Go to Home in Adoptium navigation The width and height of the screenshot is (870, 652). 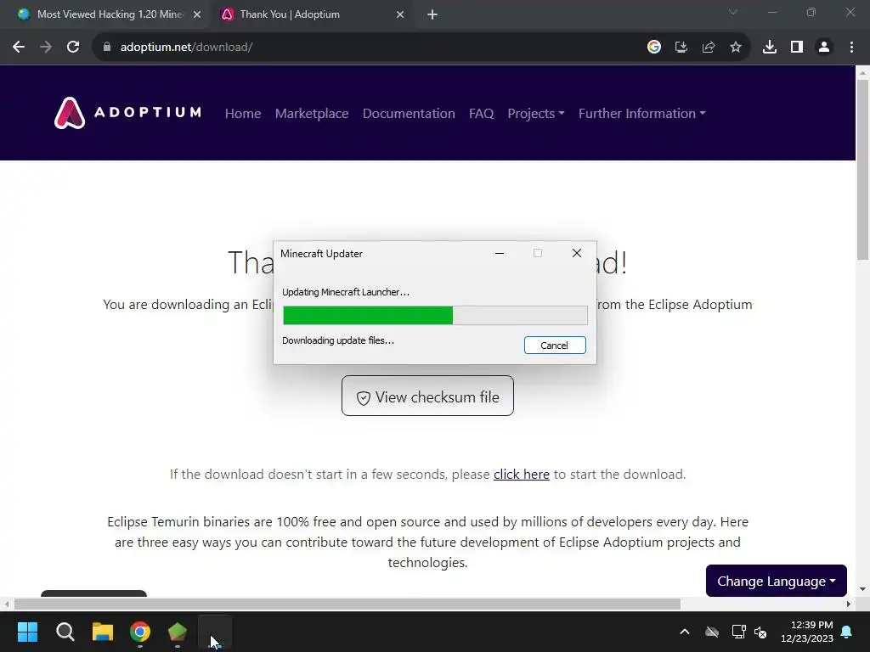coord(243,113)
